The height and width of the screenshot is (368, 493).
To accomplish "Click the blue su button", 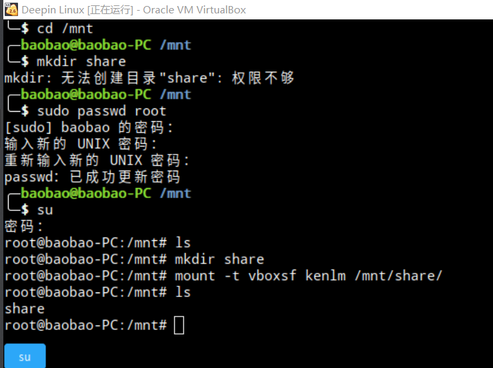I will click(25, 356).
